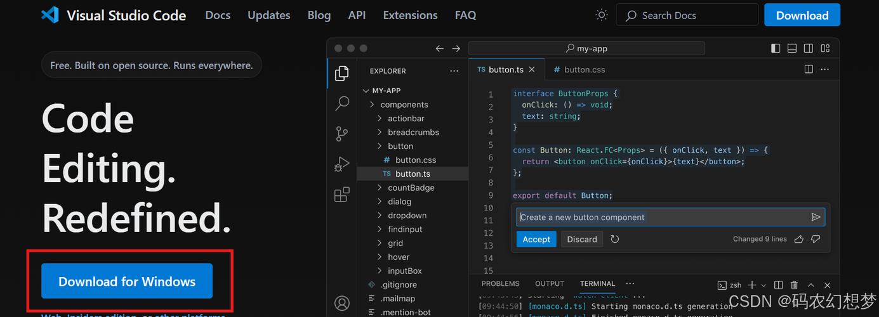Screen dimensions: 879x317
Task: Switch to the OUTPUT panel tab
Action: click(550, 283)
